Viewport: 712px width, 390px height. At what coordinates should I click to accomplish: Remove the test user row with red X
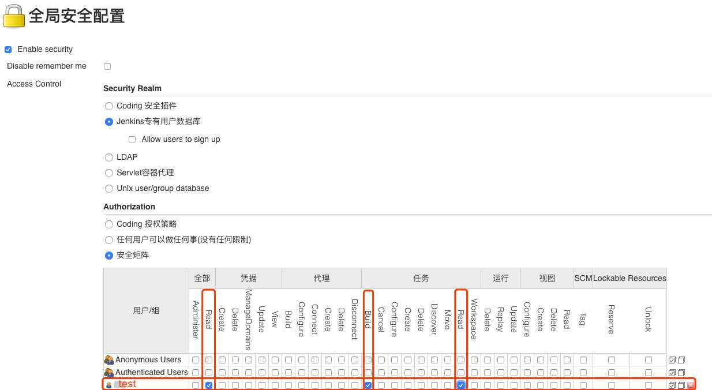[691, 385]
